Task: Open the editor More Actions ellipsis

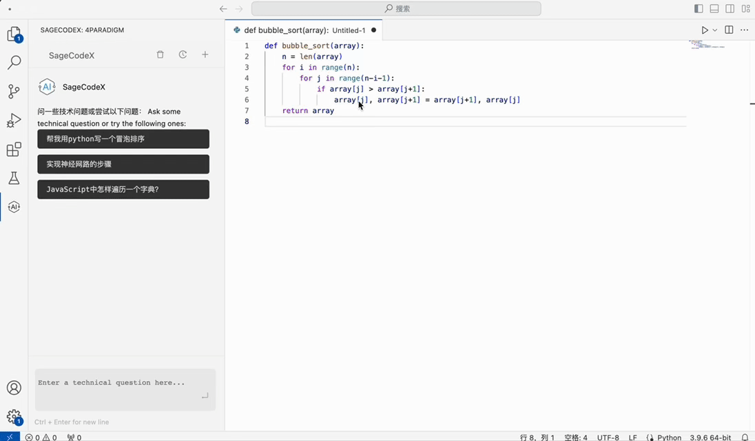Action: 745,30
